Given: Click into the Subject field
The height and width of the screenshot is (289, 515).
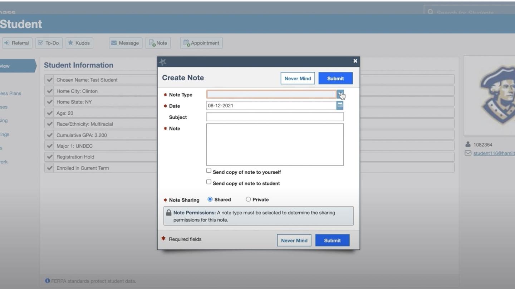Looking at the screenshot, I should 275,117.
